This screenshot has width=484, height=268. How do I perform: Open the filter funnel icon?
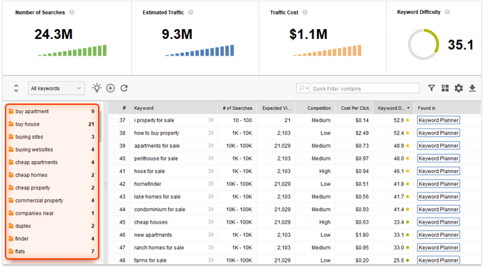coord(432,88)
